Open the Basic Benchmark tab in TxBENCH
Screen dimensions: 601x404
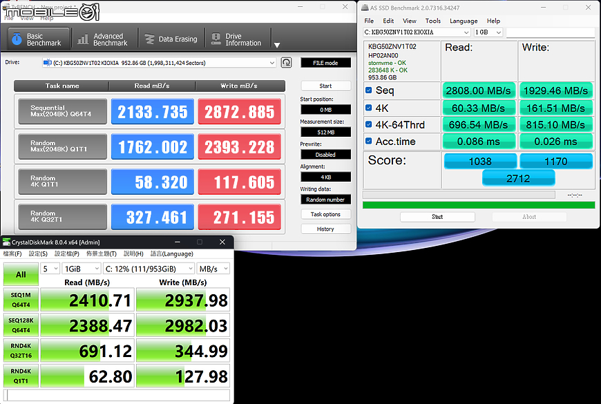[x=39, y=39]
